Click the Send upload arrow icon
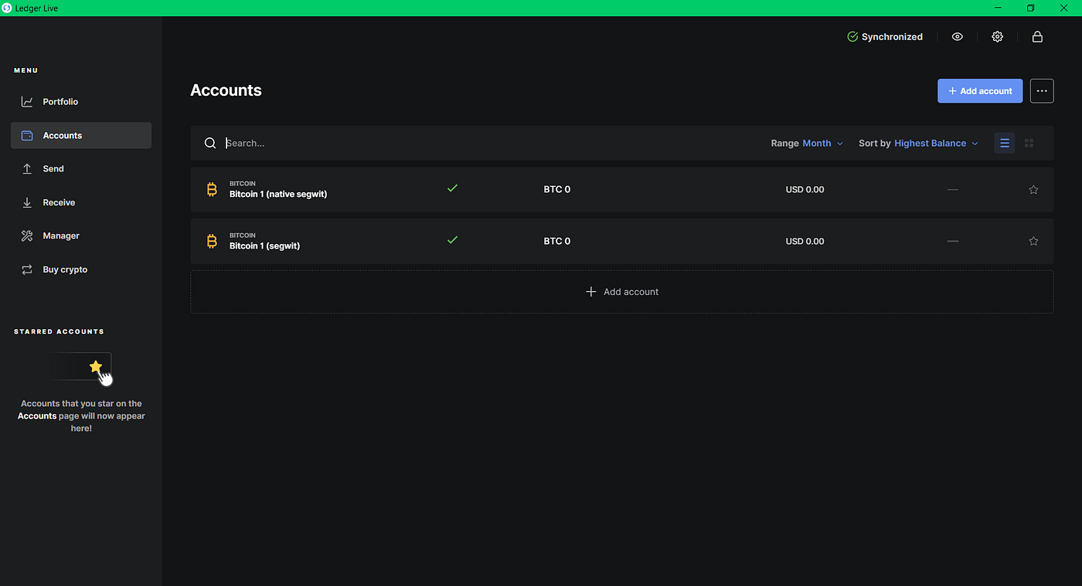The height and width of the screenshot is (586, 1082). pyautogui.click(x=27, y=169)
